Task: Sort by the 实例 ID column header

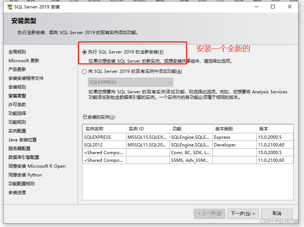Action: [x=148, y=129]
